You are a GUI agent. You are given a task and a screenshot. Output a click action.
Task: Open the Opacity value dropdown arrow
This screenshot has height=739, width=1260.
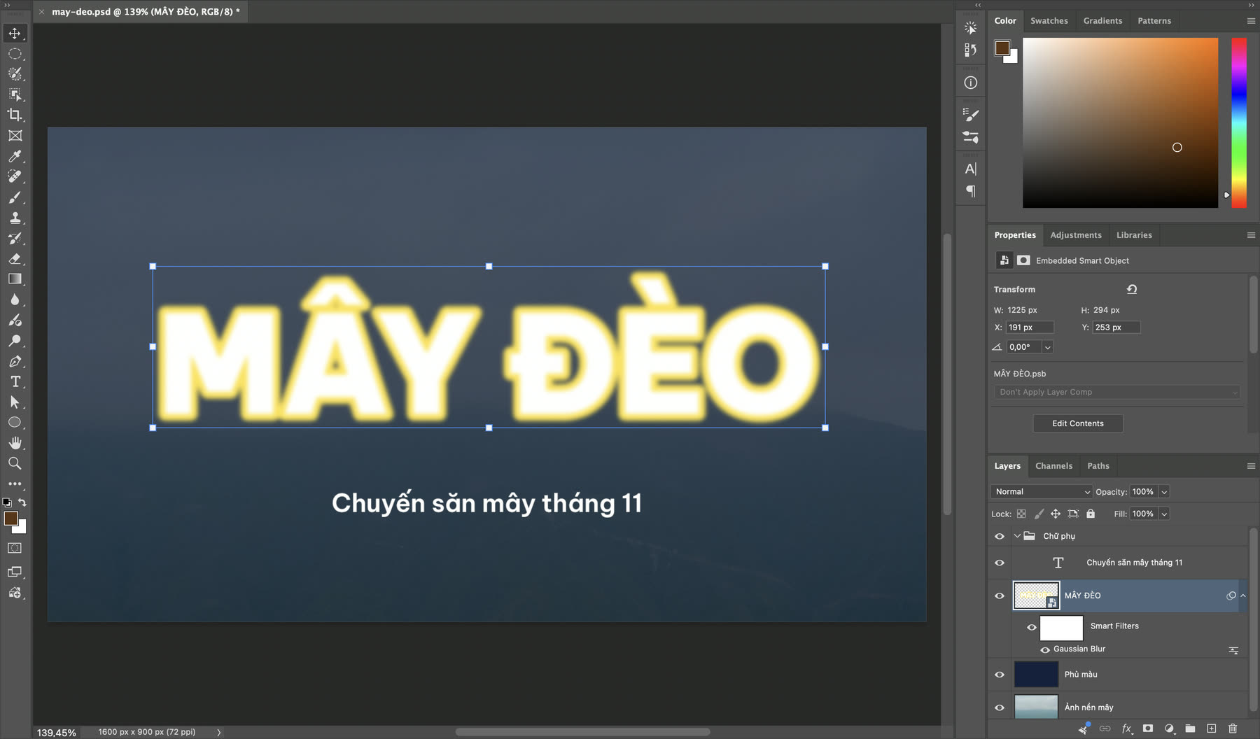(x=1164, y=492)
